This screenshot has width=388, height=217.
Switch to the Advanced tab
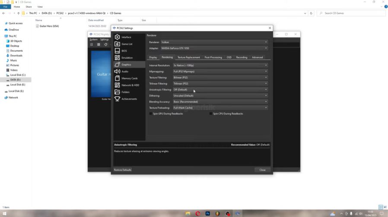coord(258,57)
